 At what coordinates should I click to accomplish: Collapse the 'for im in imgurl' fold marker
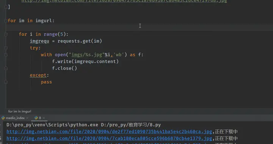click(x=6, y=21)
